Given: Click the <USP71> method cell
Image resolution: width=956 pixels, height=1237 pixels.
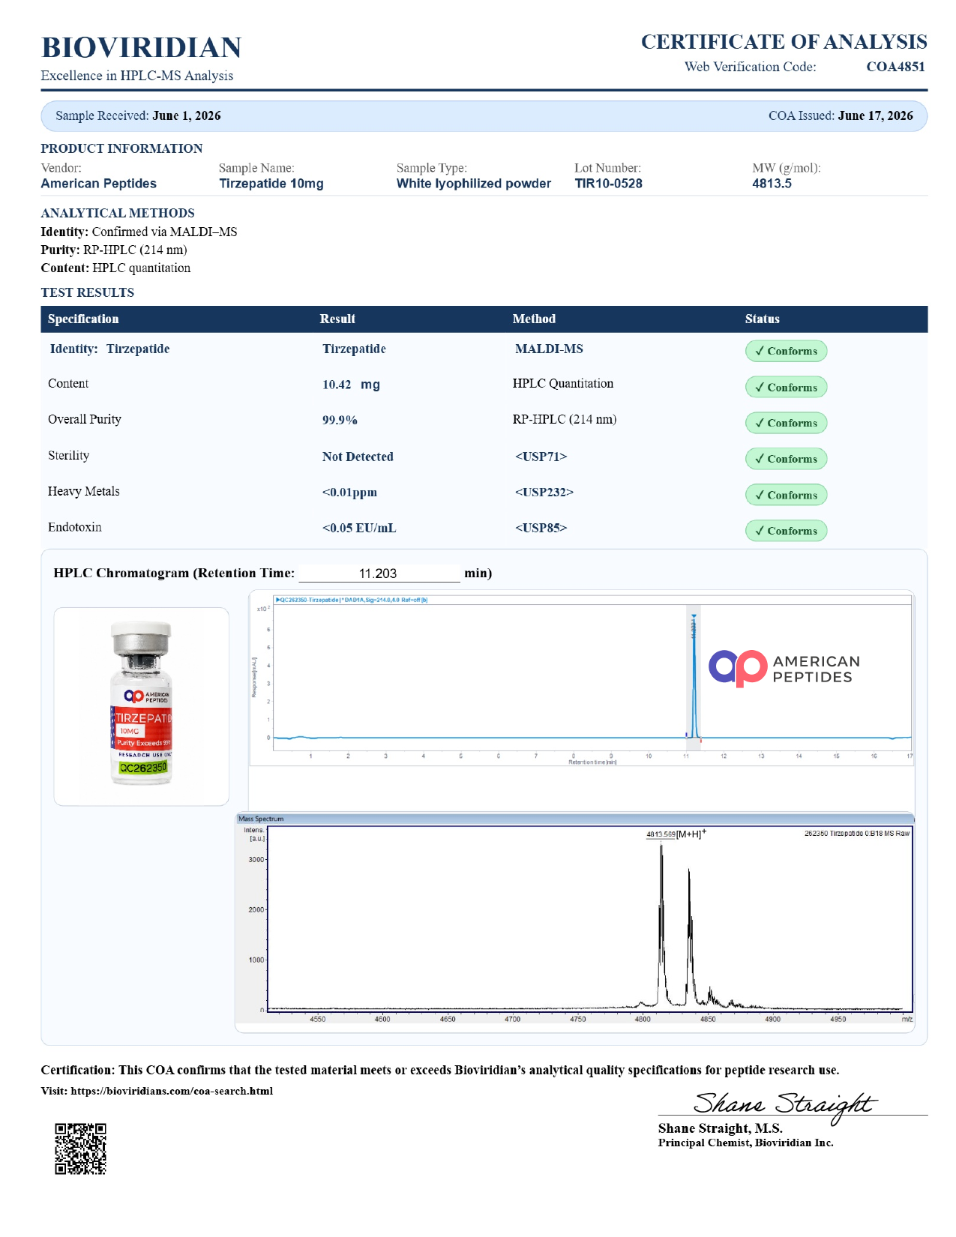Looking at the screenshot, I should click(x=541, y=457).
